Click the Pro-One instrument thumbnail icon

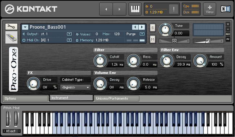(11, 37)
